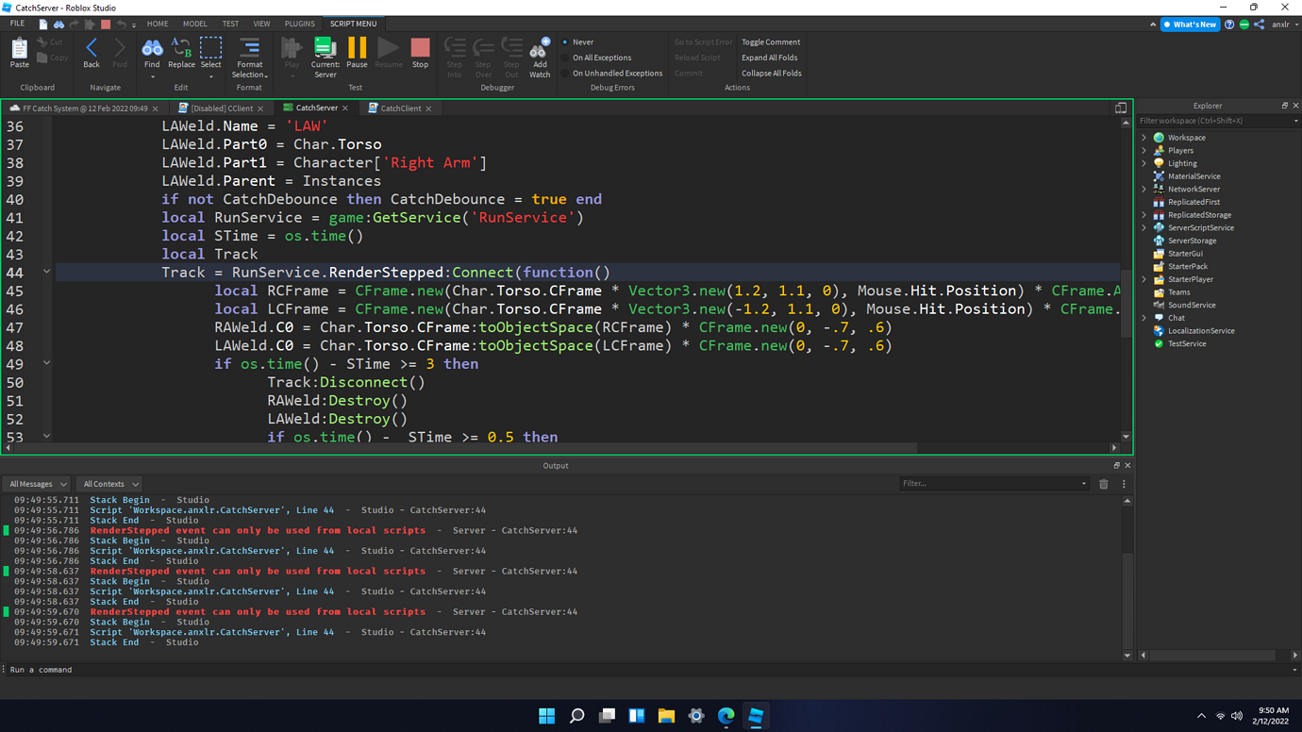Close the CatchServer script tab
Viewport: 1302px width, 732px height.
pos(345,108)
